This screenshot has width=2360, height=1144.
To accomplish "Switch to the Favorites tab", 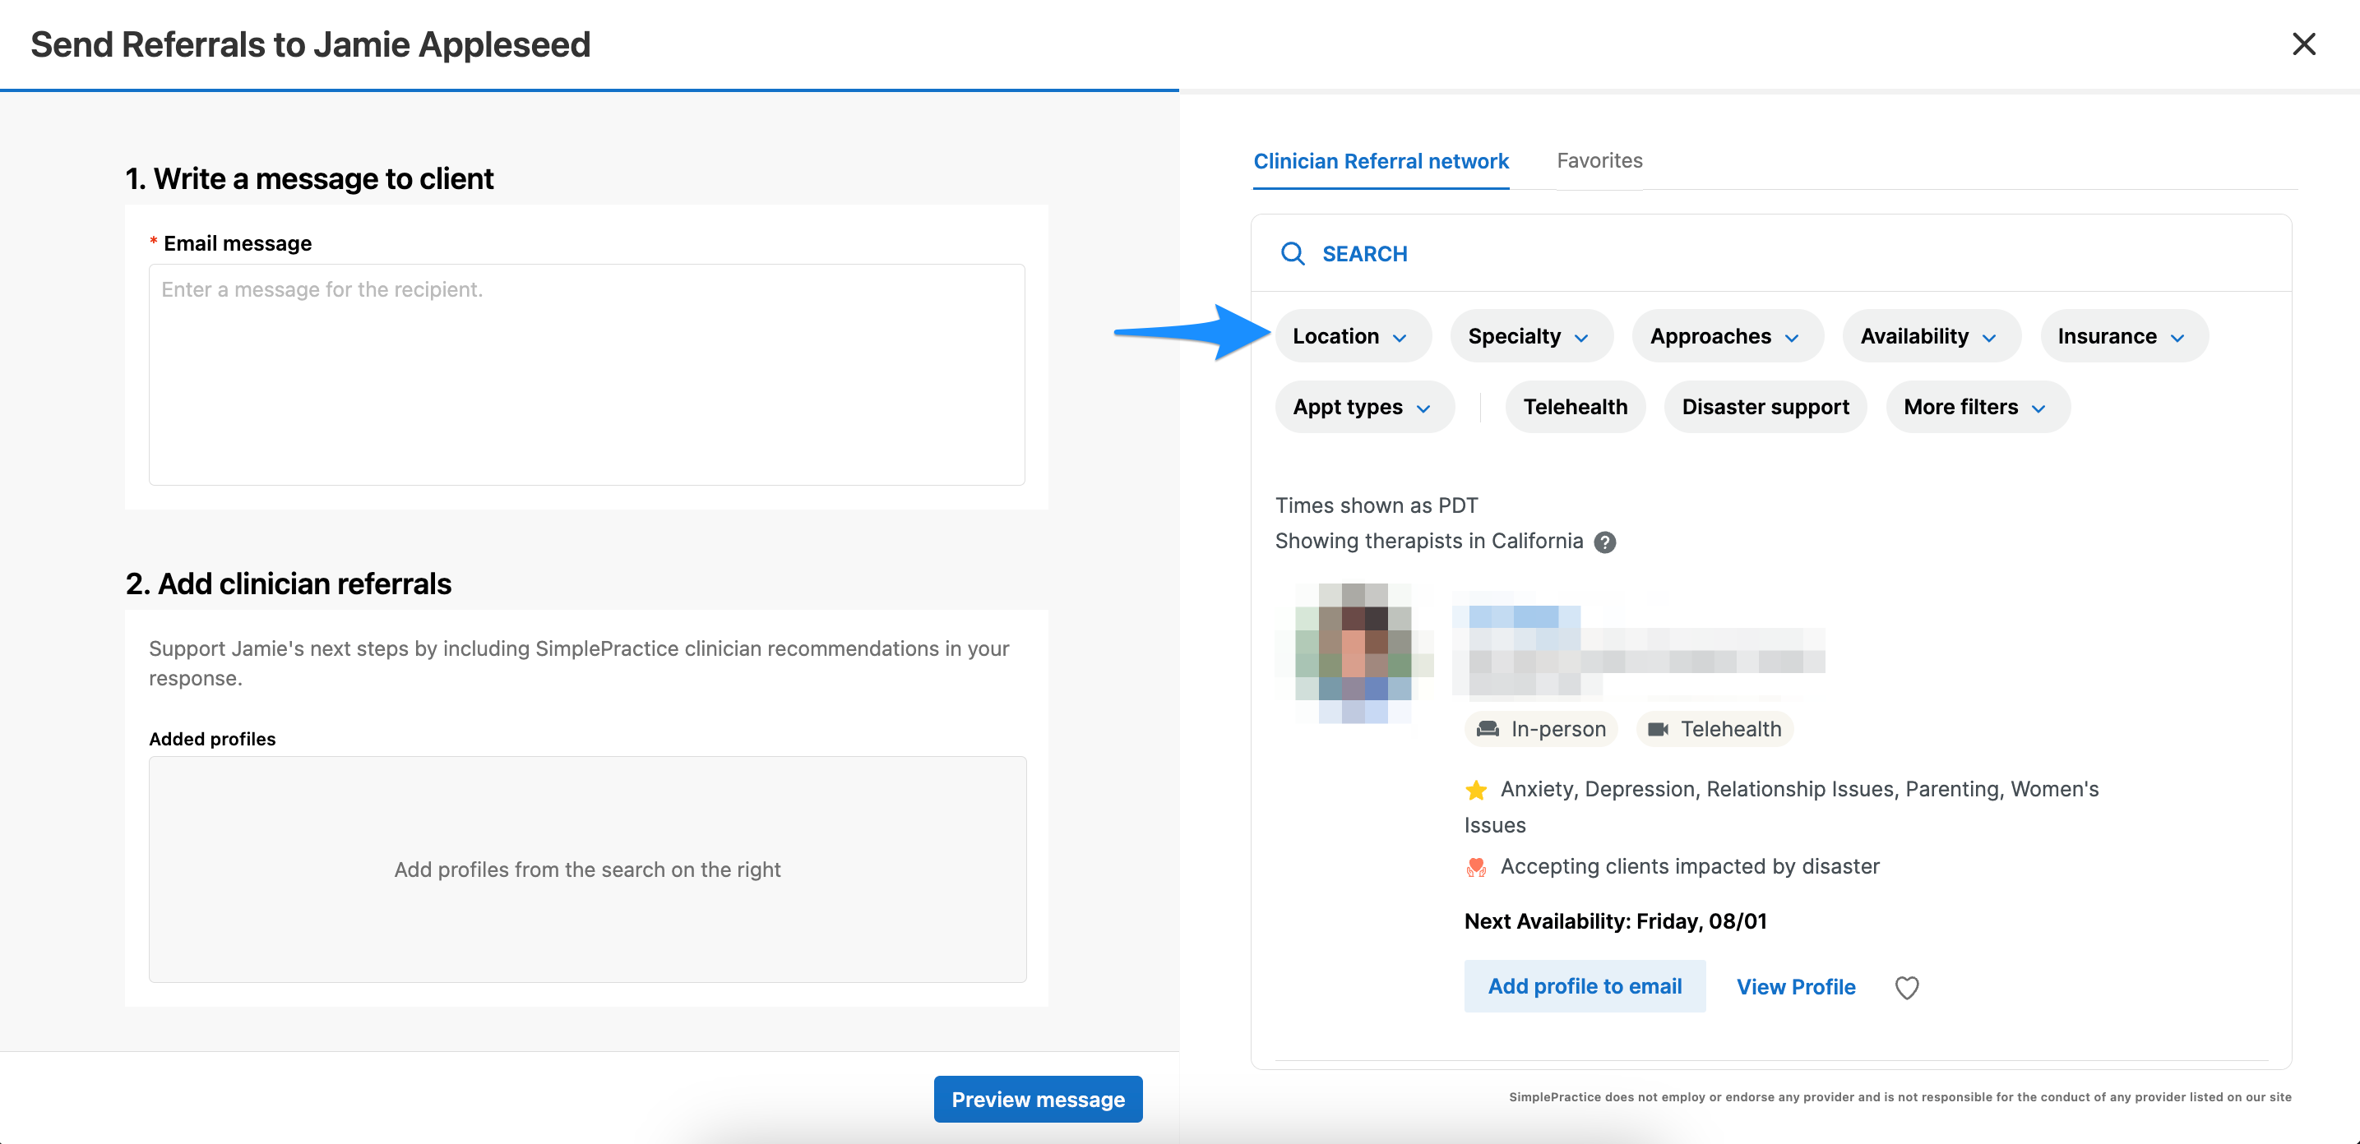I will point(1599,161).
